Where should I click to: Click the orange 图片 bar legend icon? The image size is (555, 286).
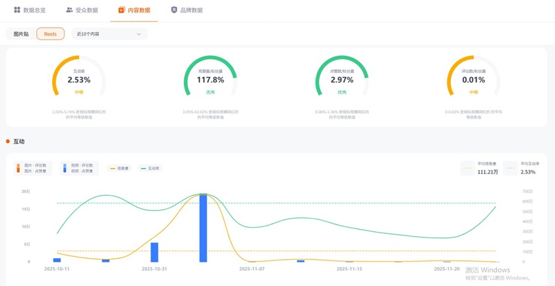[19, 168]
